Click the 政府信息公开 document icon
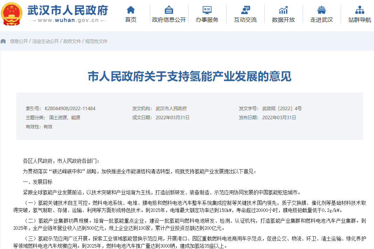 pos(168,10)
